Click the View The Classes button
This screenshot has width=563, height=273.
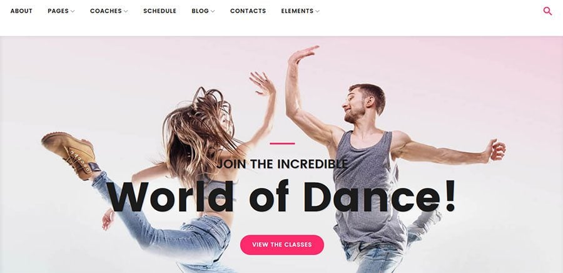[x=282, y=245]
